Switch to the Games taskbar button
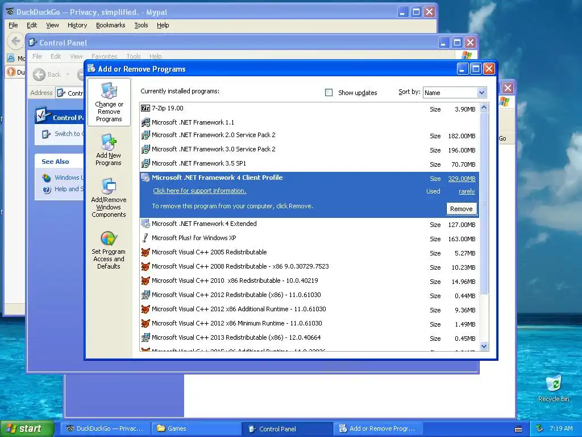This screenshot has width=582, height=437. [x=196, y=428]
